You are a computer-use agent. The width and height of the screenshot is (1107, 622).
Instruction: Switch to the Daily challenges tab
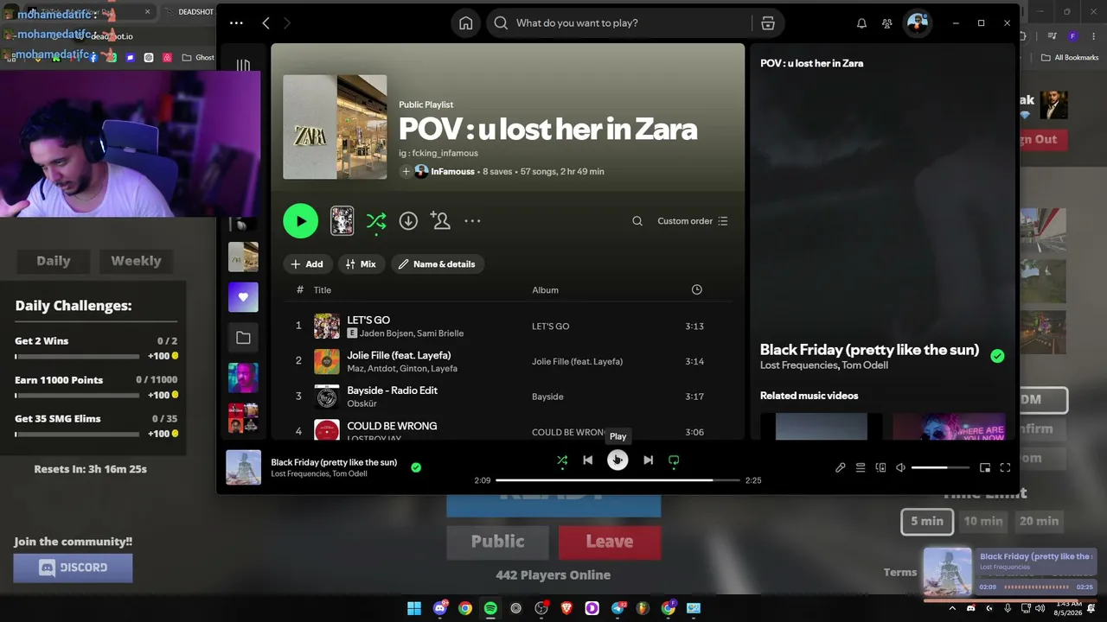54,261
